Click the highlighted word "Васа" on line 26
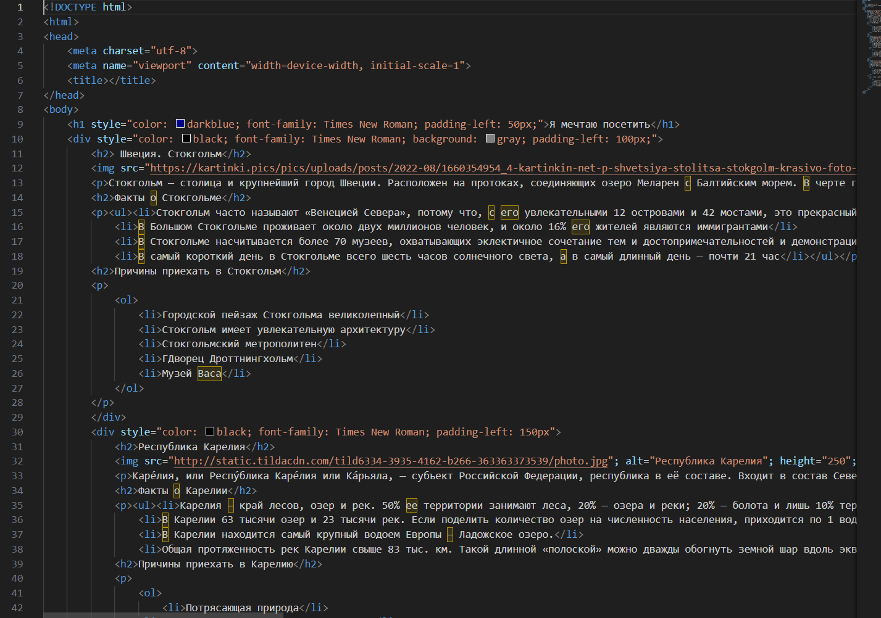This screenshot has width=881, height=618. click(209, 374)
